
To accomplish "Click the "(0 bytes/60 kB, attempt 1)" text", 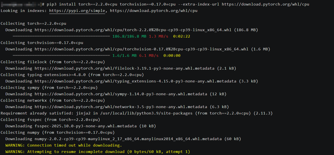I will 159,151.
